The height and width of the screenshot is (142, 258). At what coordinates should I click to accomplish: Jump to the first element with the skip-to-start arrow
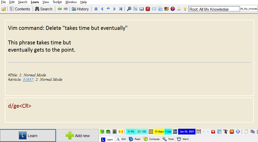pyautogui.click(x=96, y=9)
